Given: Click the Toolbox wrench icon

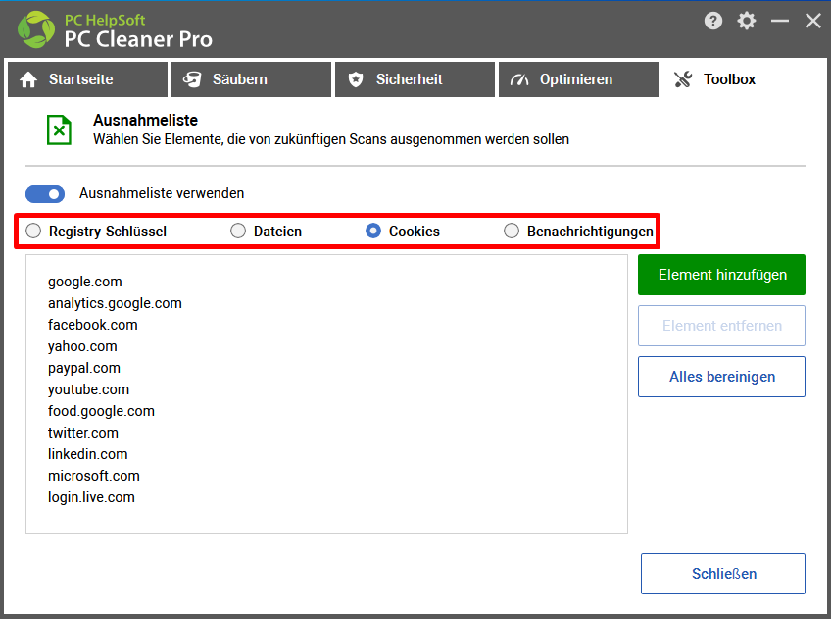Looking at the screenshot, I should 683,79.
